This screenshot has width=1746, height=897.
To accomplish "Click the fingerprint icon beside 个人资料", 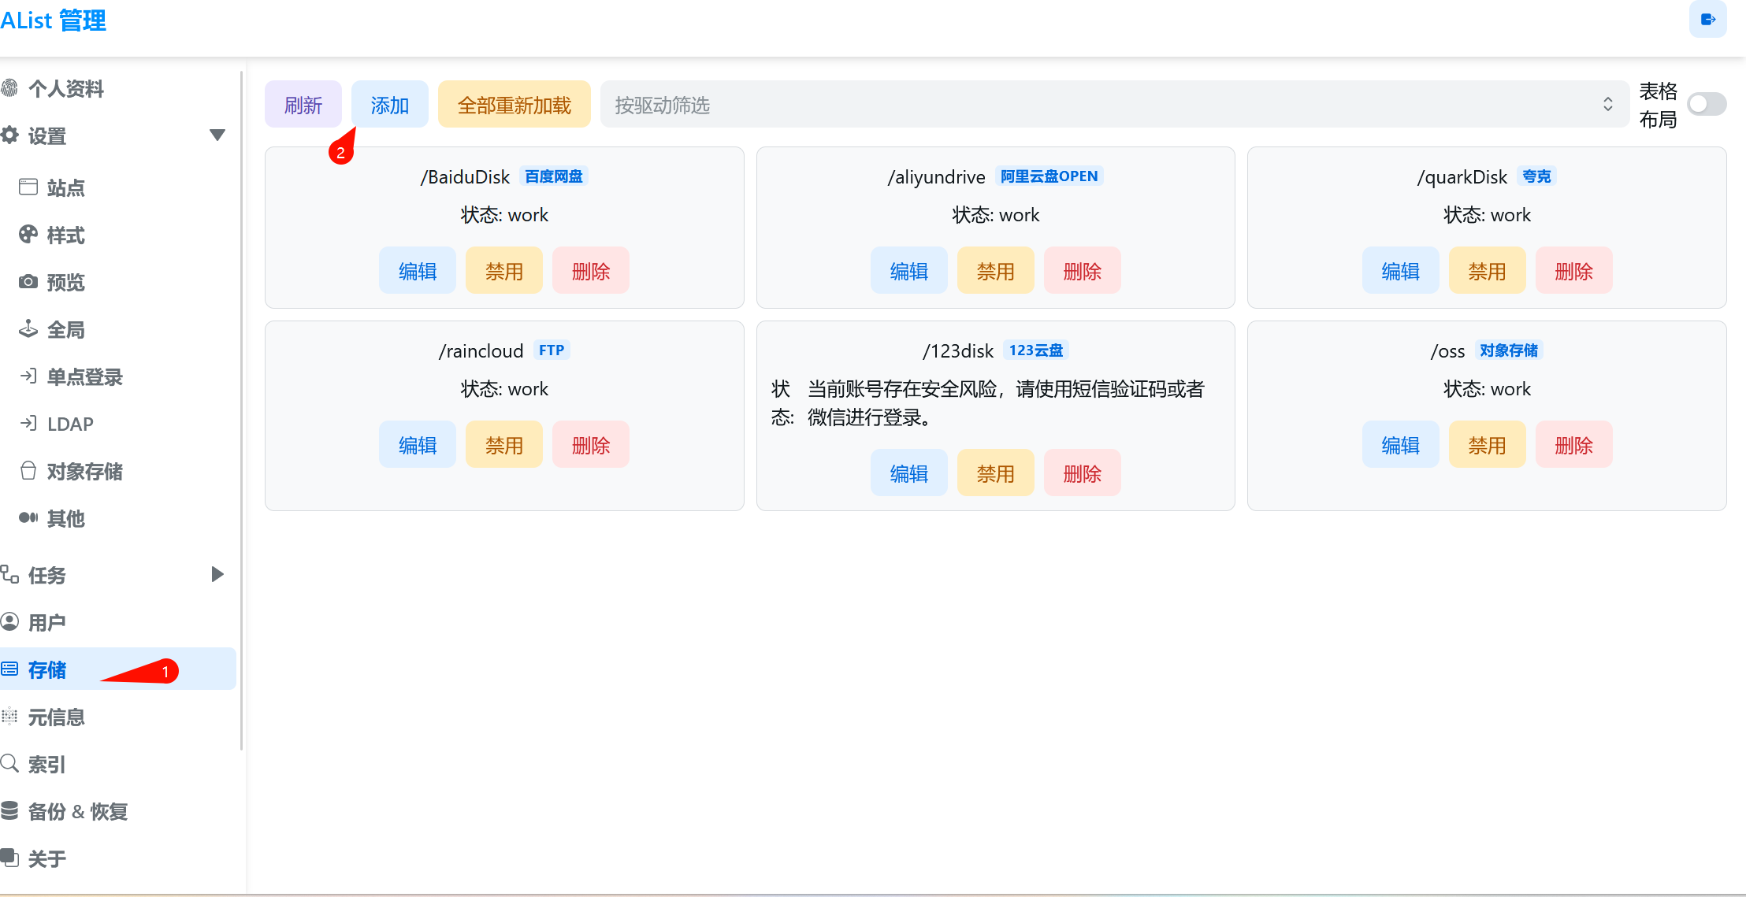I will point(9,88).
